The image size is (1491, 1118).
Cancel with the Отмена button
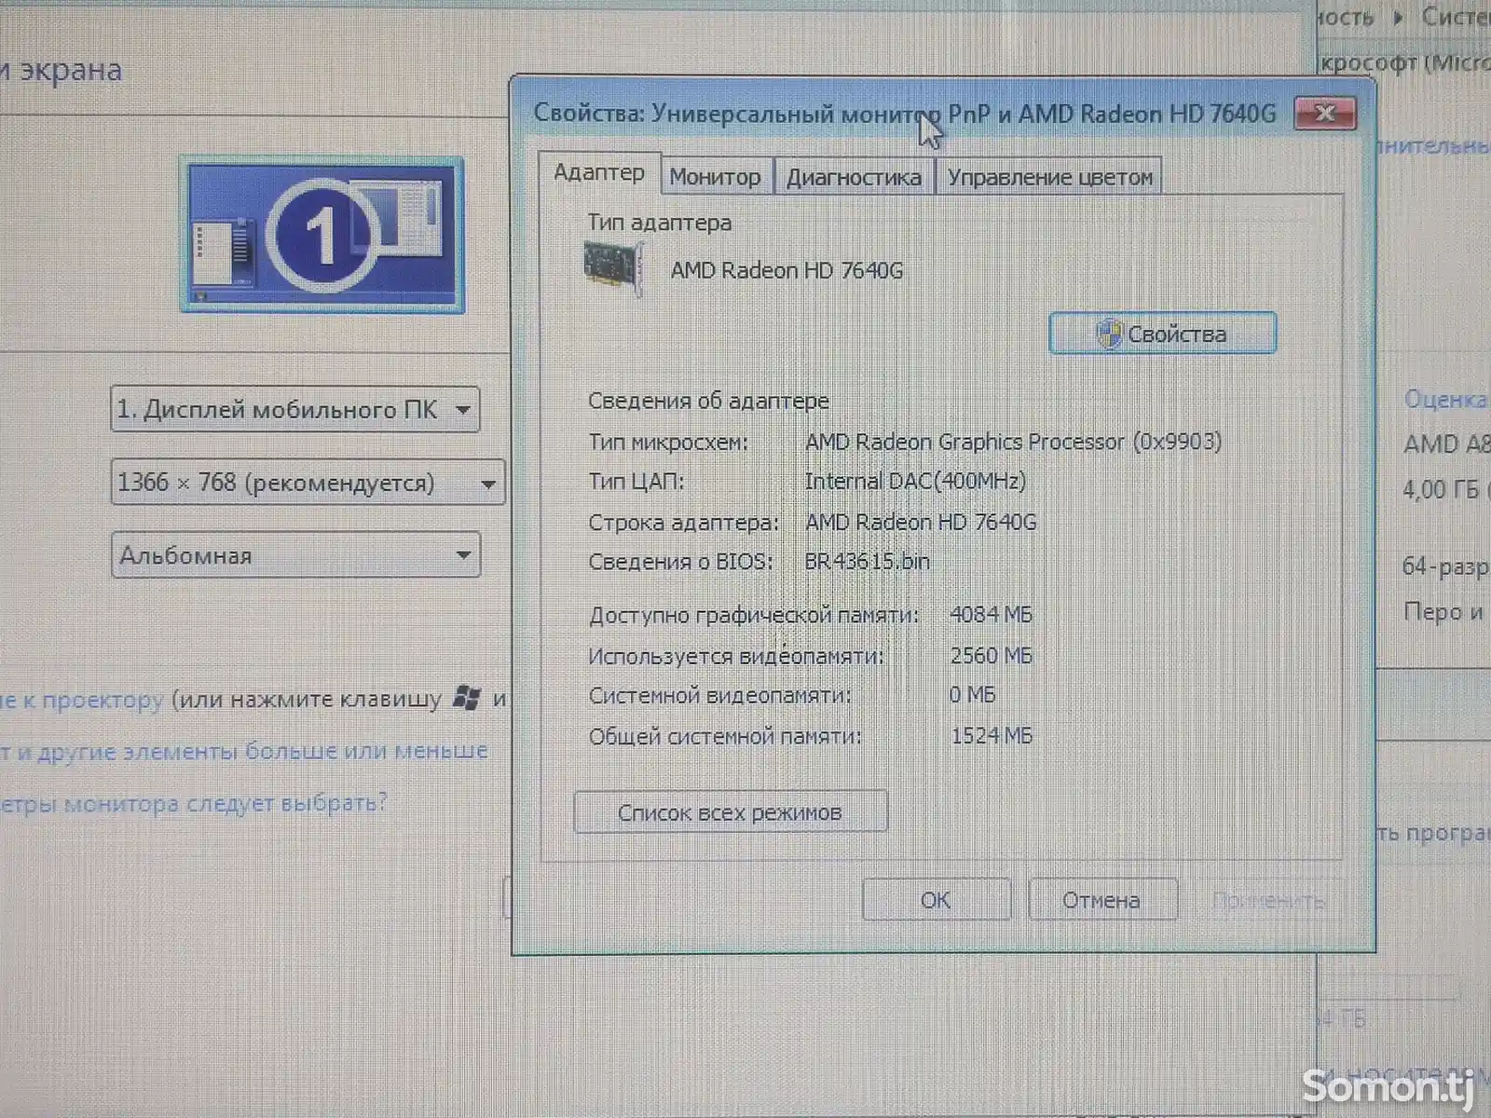pos(1101,900)
